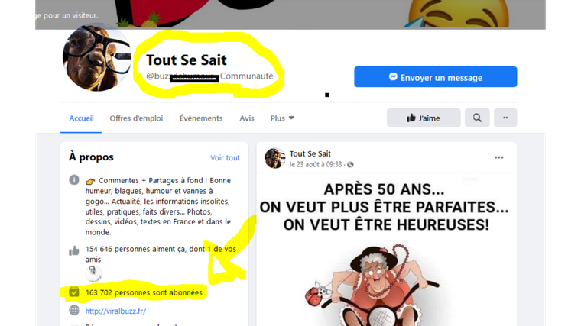Click the info icon in À propos
The height and width of the screenshot is (326, 581).
click(74, 180)
